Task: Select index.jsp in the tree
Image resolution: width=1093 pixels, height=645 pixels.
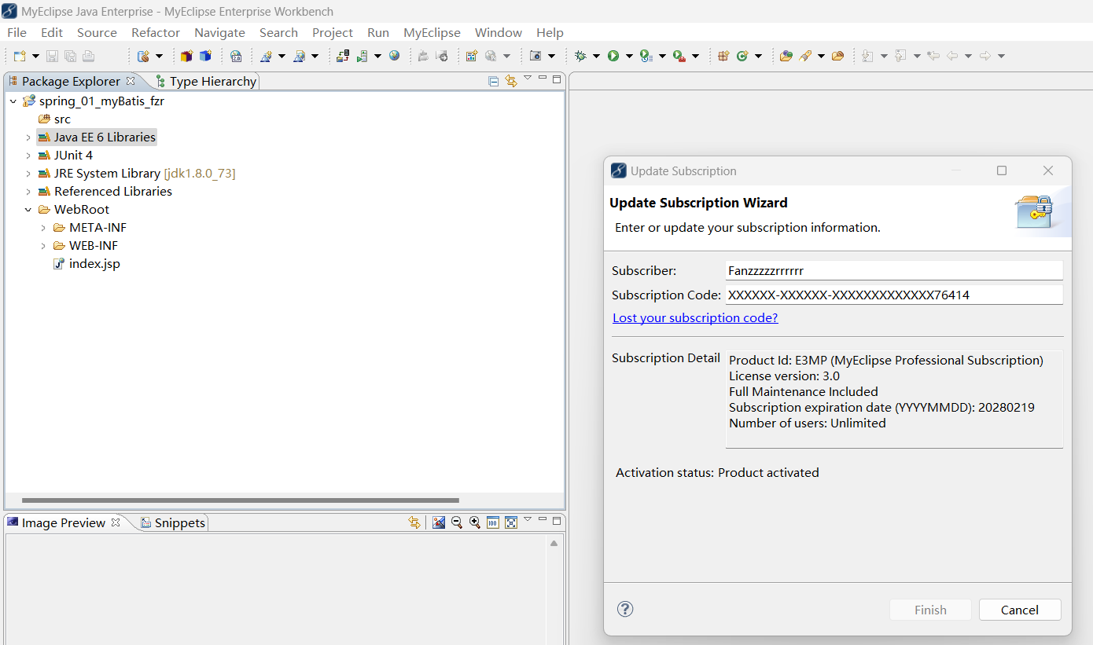Action: pyautogui.click(x=86, y=264)
